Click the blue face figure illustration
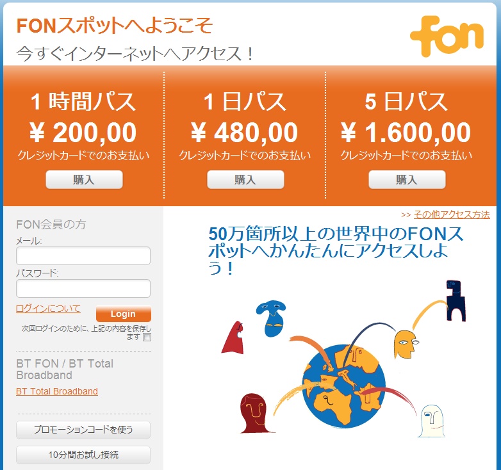 [x=271, y=318]
